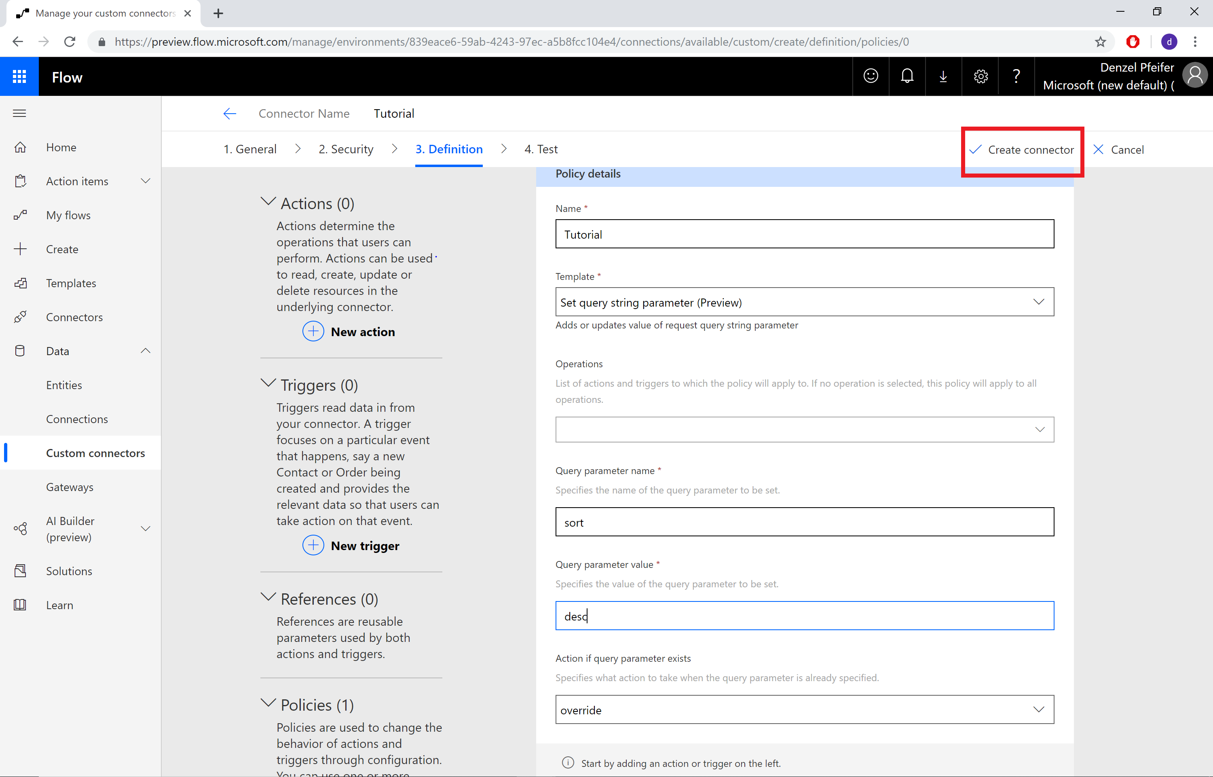Switch to the 4. Test tab
1213x777 pixels.
click(540, 148)
